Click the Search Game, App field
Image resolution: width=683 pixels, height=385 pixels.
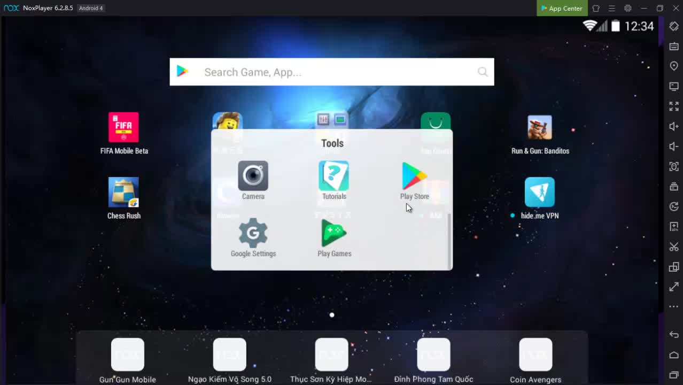click(332, 72)
